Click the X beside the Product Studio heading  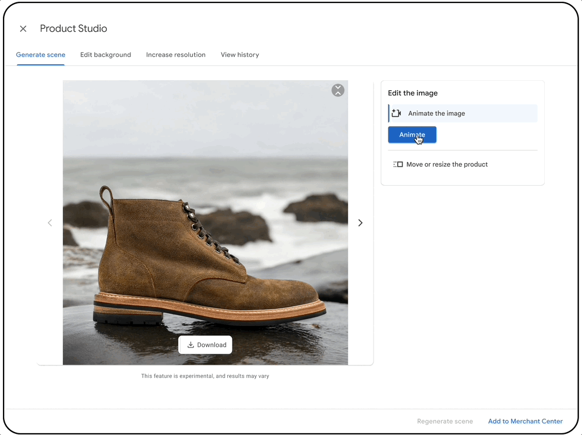point(23,28)
